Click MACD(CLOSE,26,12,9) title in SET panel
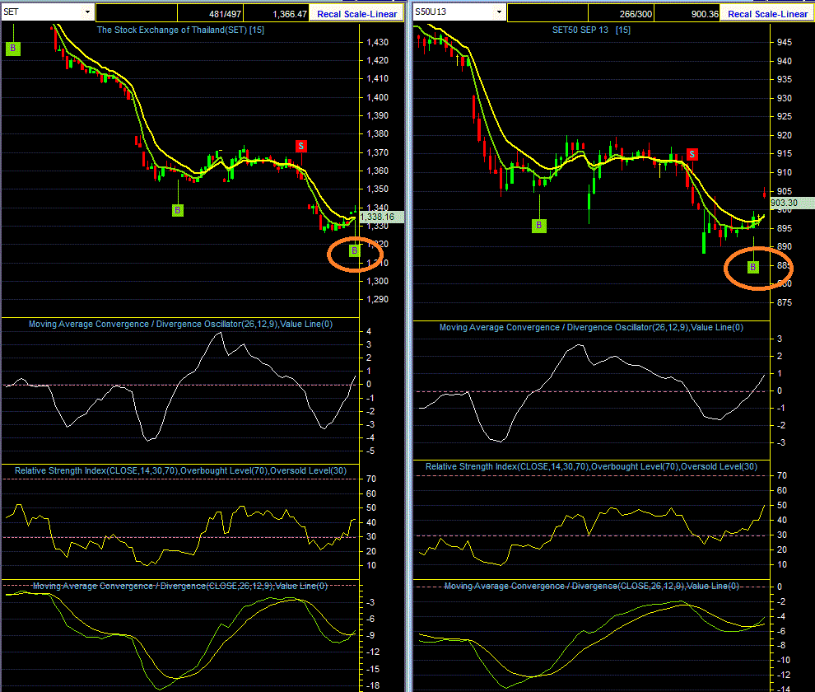Image resolution: width=815 pixels, height=692 pixels. point(180,587)
